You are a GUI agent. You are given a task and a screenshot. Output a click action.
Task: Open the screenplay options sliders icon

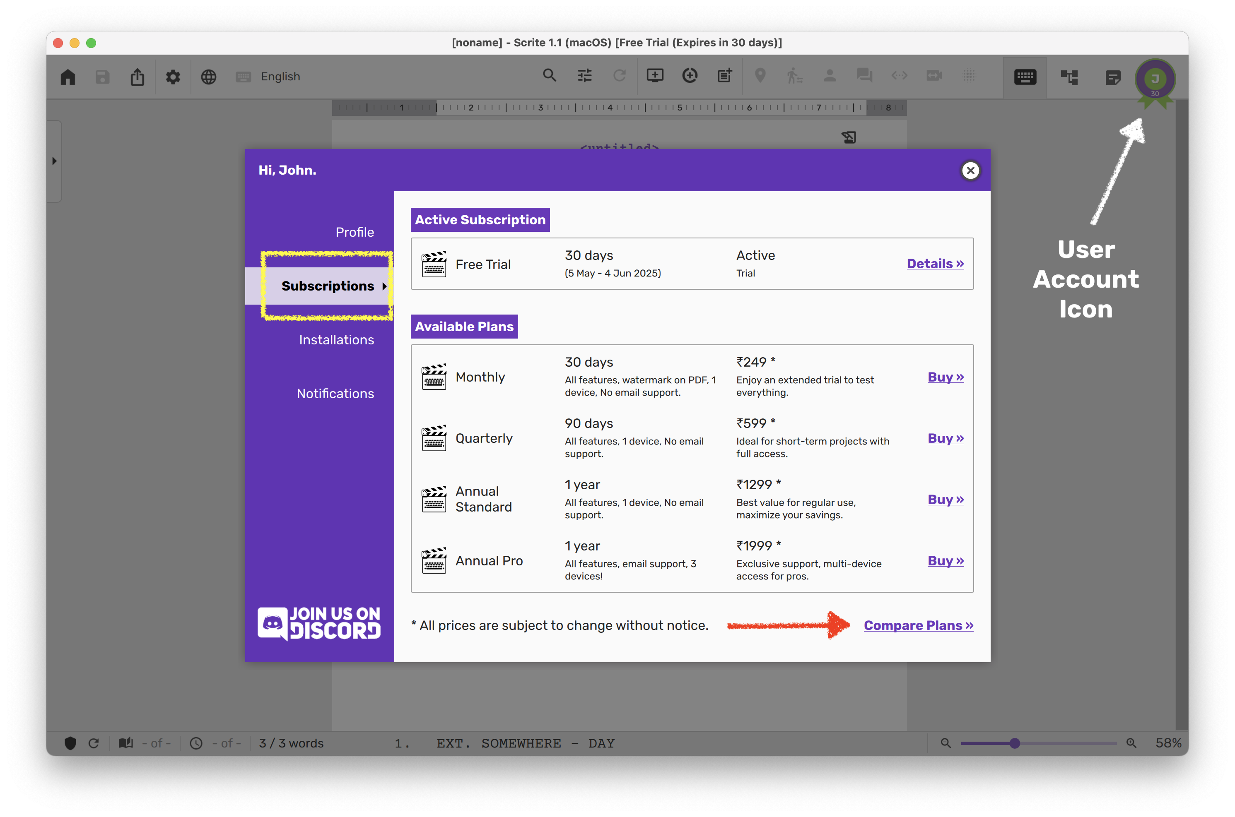584,76
